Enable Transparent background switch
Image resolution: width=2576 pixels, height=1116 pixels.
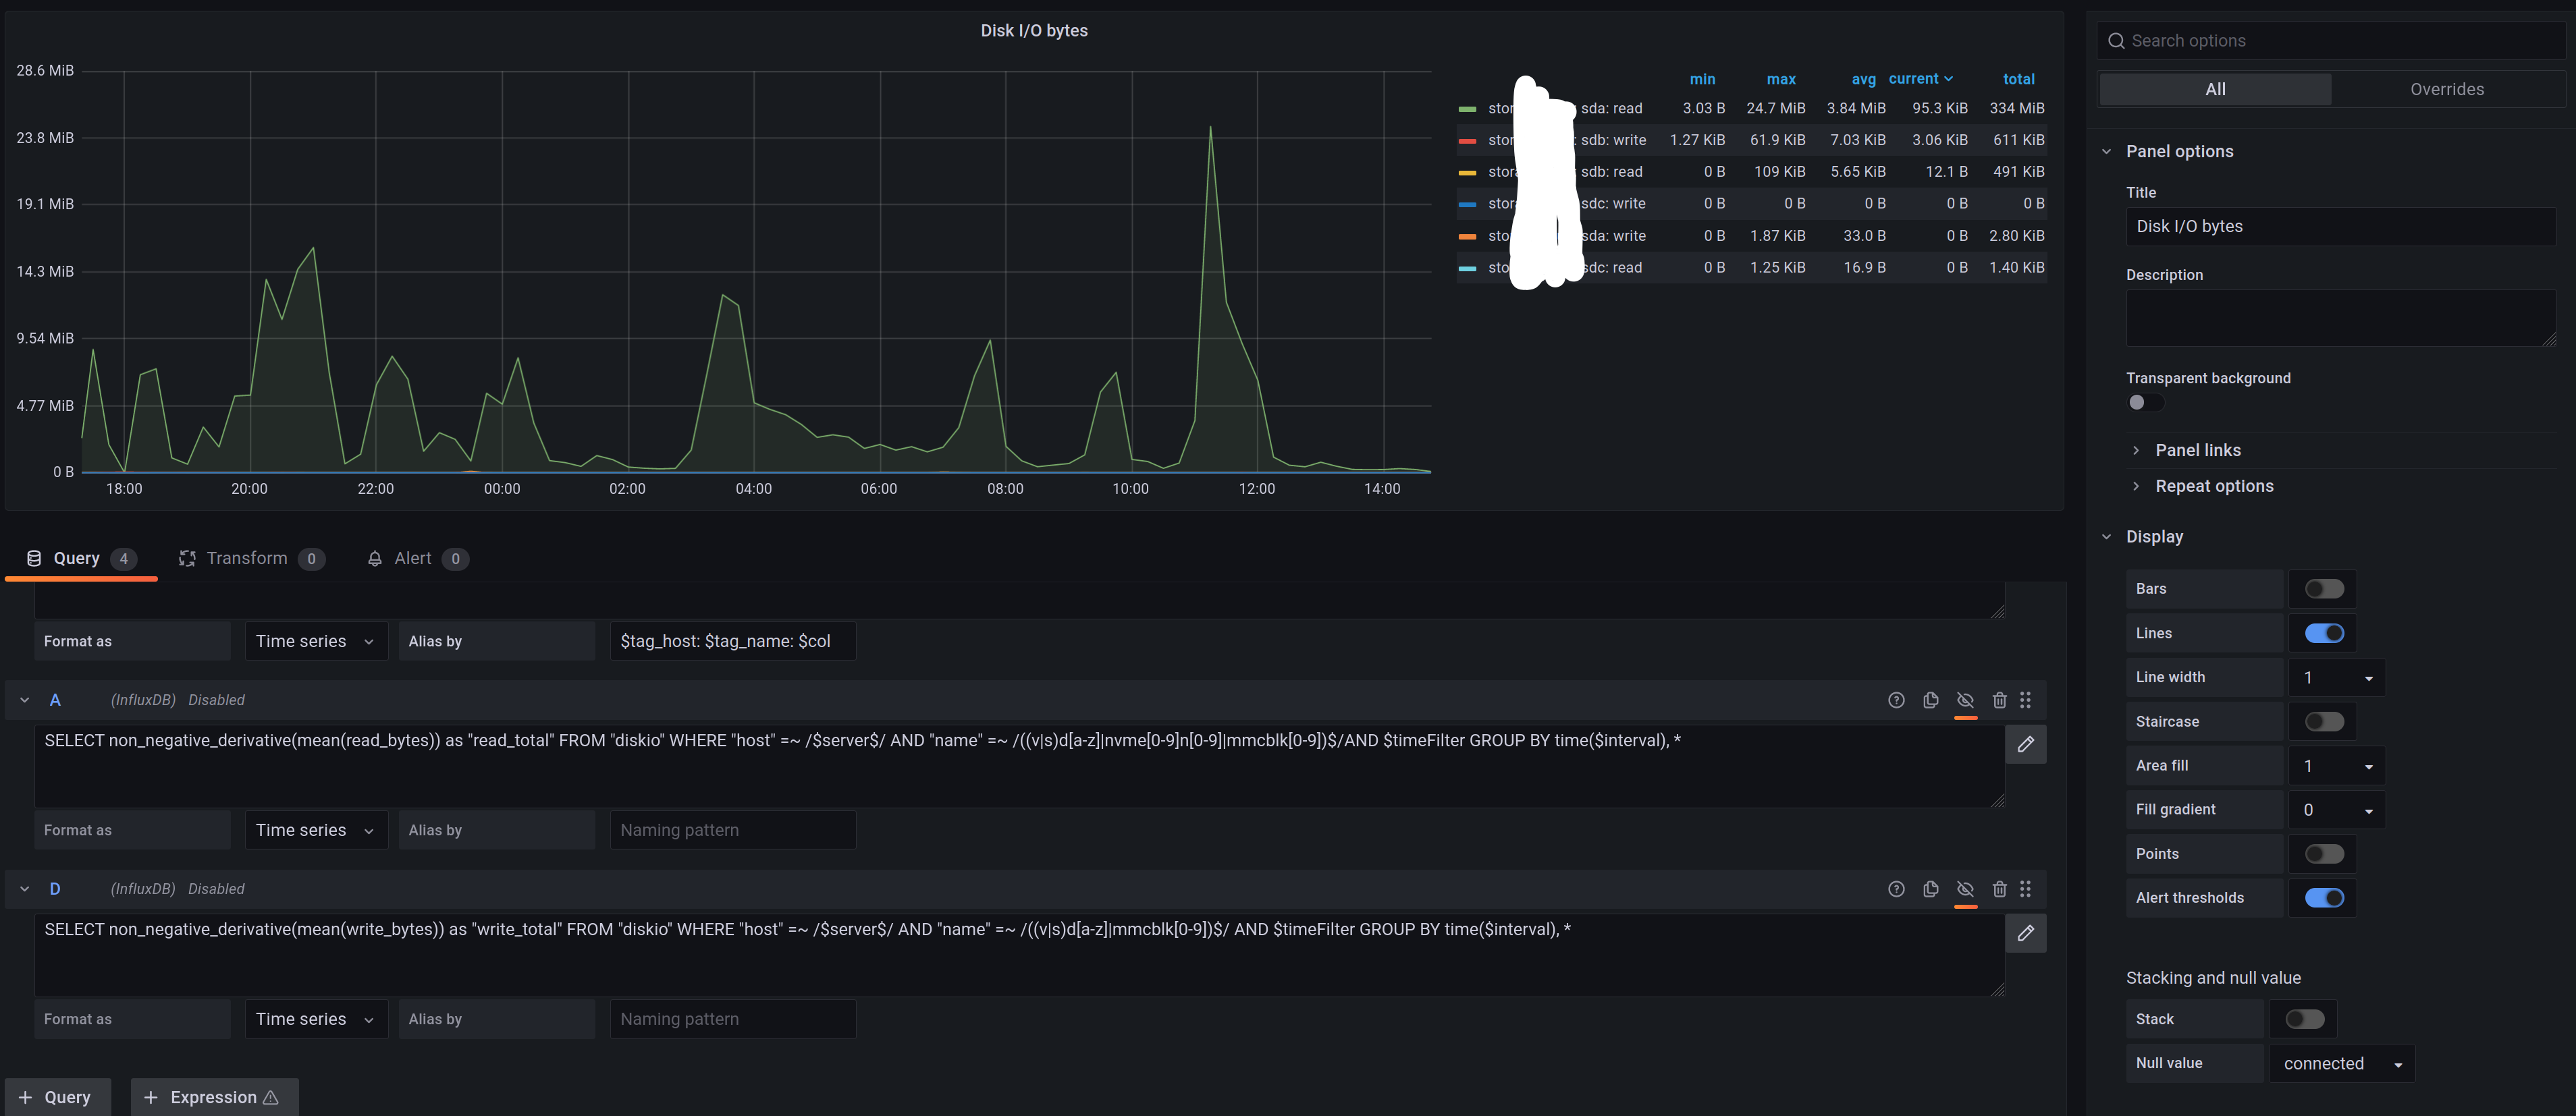(x=2145, y=403)
